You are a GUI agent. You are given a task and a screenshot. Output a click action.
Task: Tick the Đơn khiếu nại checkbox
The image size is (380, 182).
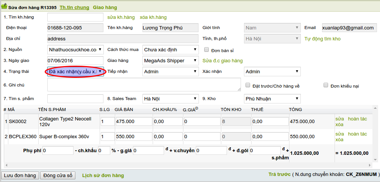pyautogui.click(x=325, y=85)
